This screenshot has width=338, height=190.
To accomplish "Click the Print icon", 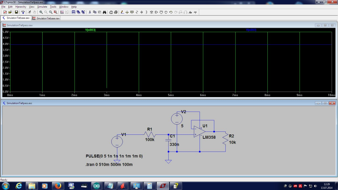I will click(x=116, y=12).
